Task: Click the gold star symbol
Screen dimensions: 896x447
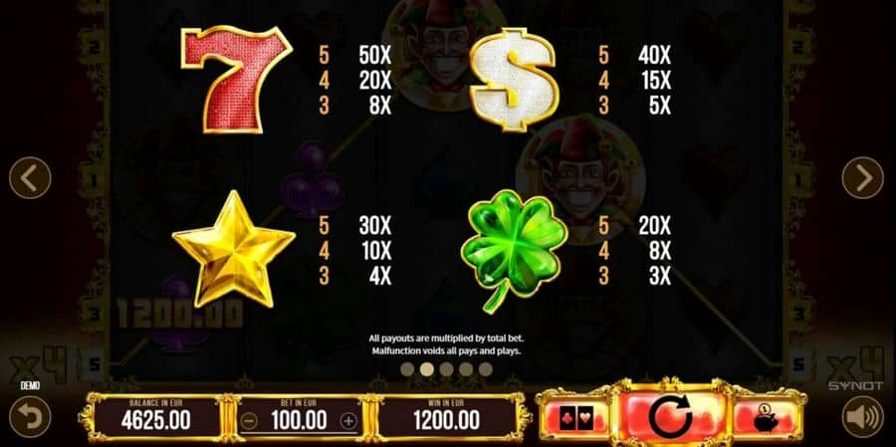Action: pyautogui.click(x=233, y=250)
